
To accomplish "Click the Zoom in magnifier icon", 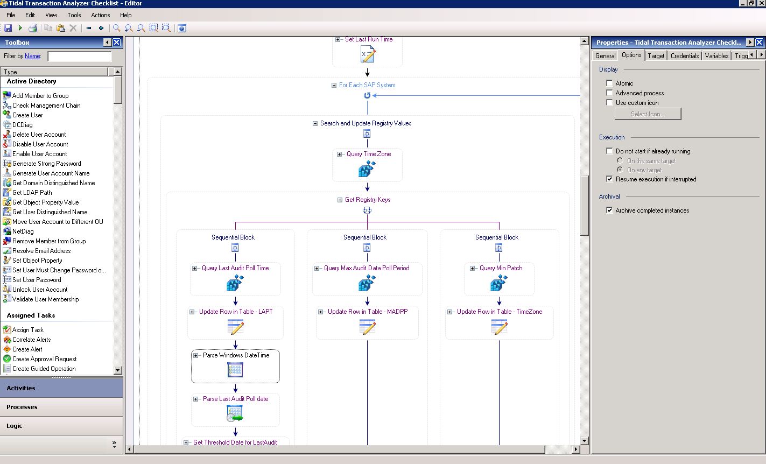I will coord(129,28).
